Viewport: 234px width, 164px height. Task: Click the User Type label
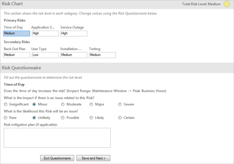click(39, 49)
